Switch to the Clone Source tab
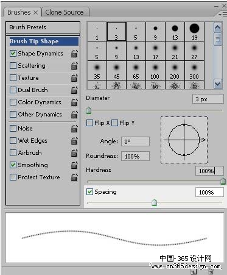Screen dimensions: 227x275 point(65,12)
